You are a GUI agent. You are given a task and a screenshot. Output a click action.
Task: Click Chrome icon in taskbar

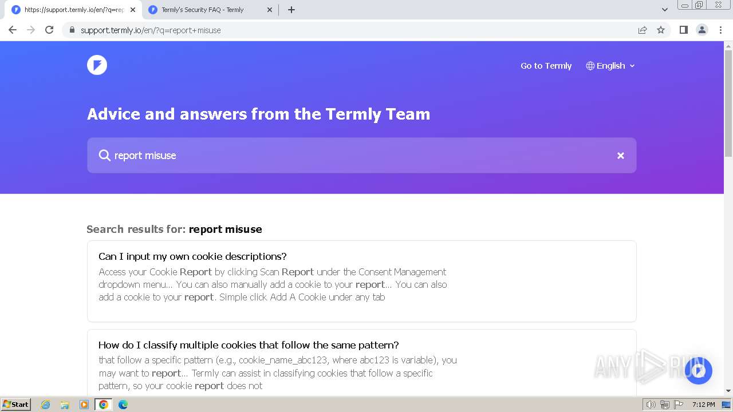click(x=104, y=405)
